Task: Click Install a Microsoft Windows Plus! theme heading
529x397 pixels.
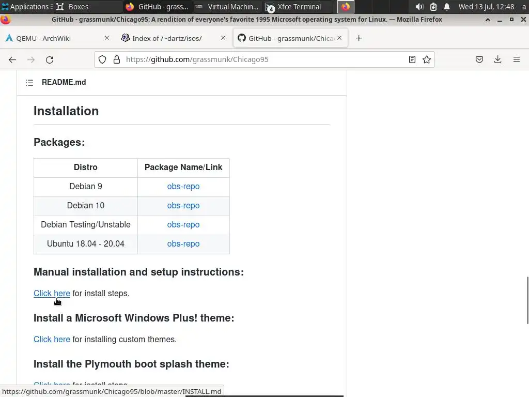Action: click(134, 318)
